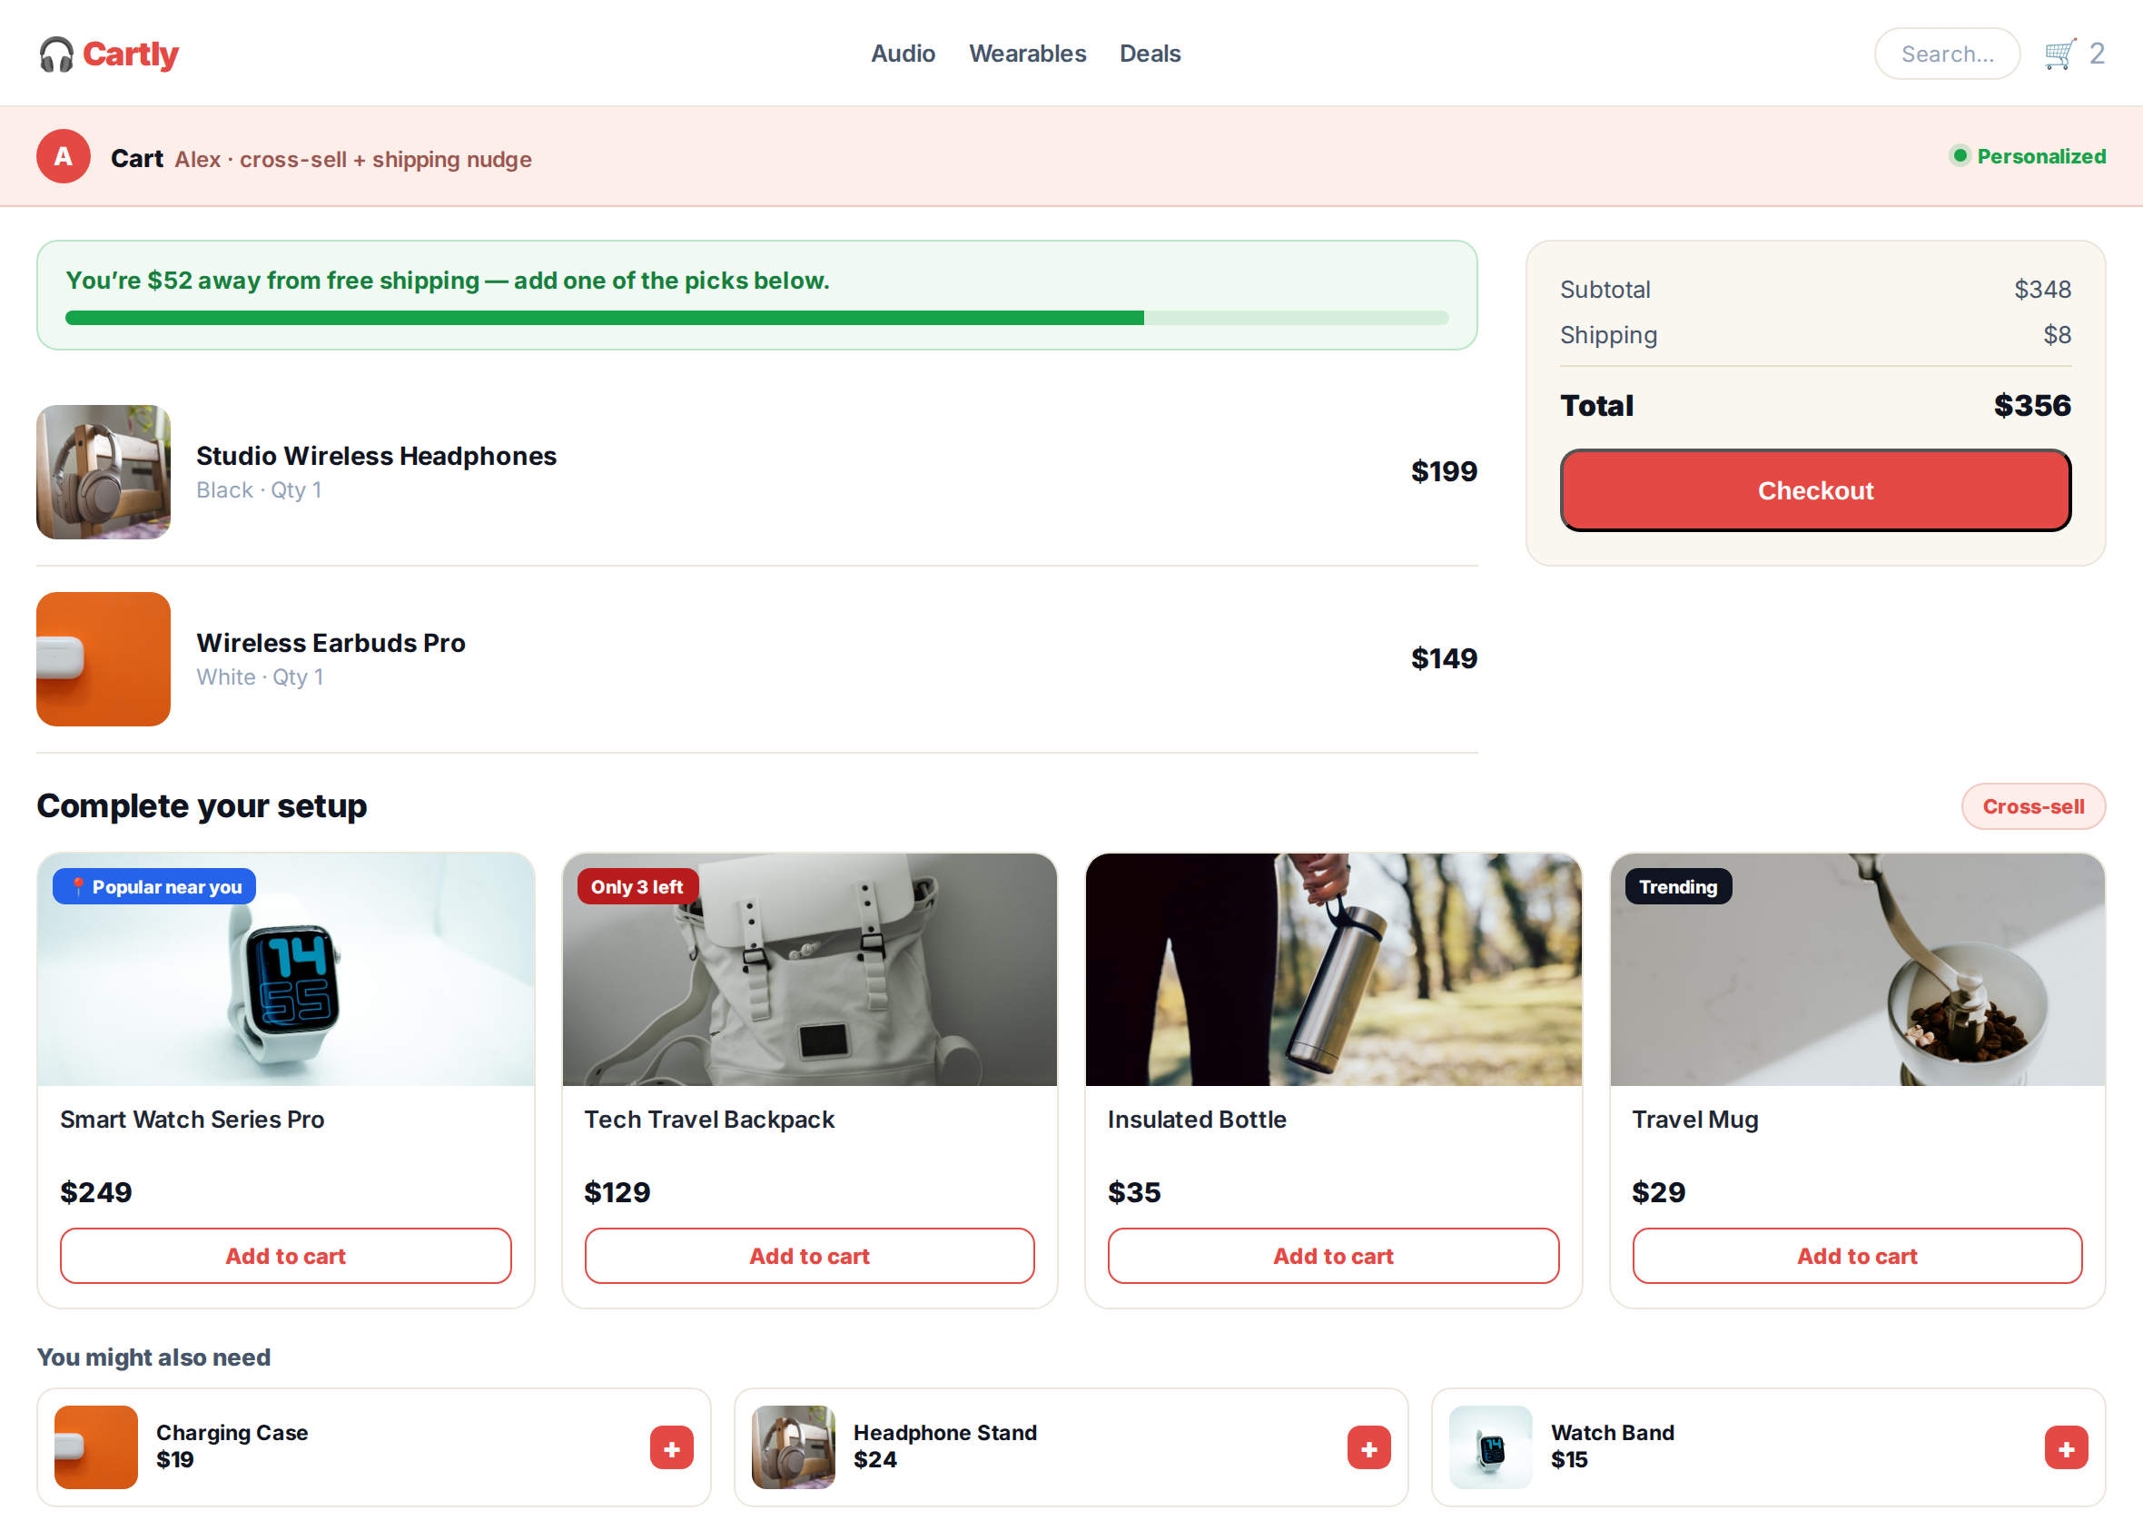
Task: Open the Wireless Earbuds Pro thumbnail
Action: click(x=103, y=659)
